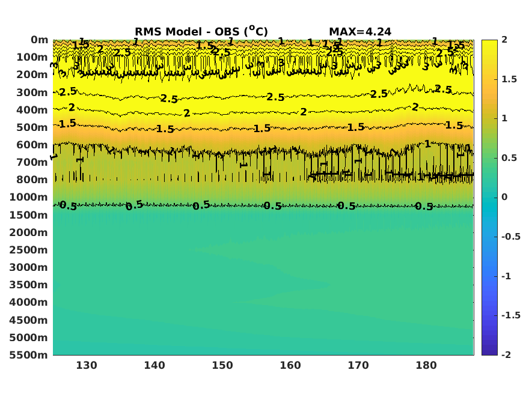Click the '0m' depth axis label
This screenshot has width=526, height=394.
pyautogui.click(x=40, y=40)
